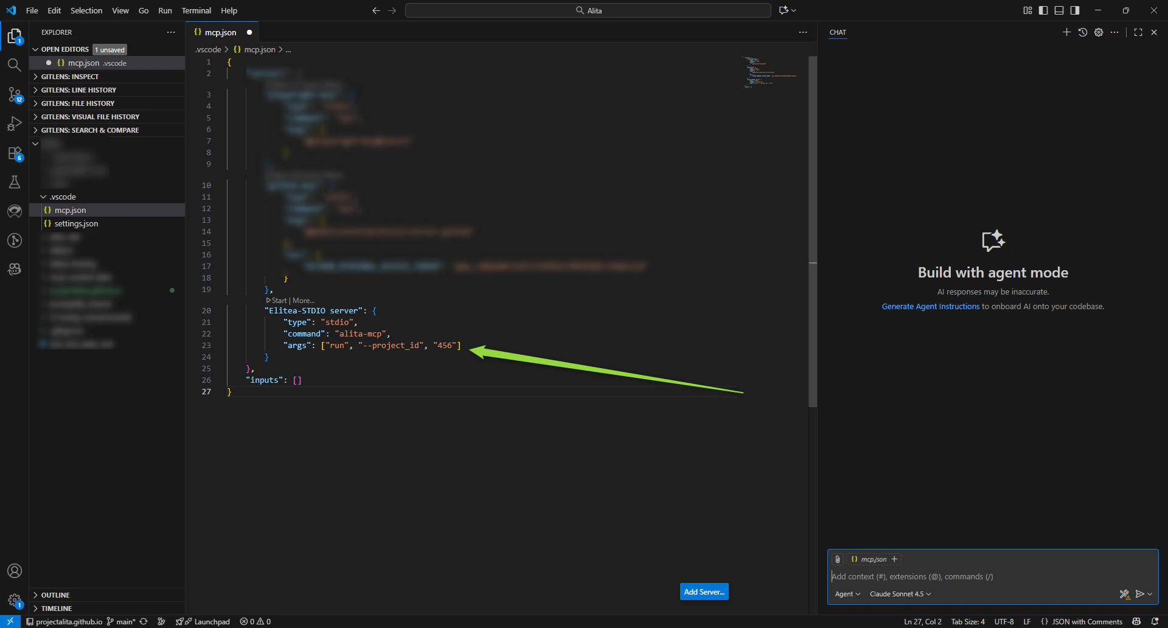
Task: Click the Add Server button
Action: (703, 591)
